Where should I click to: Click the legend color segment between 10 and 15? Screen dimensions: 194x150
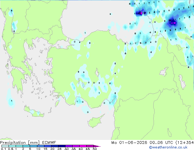coord(41,146)
